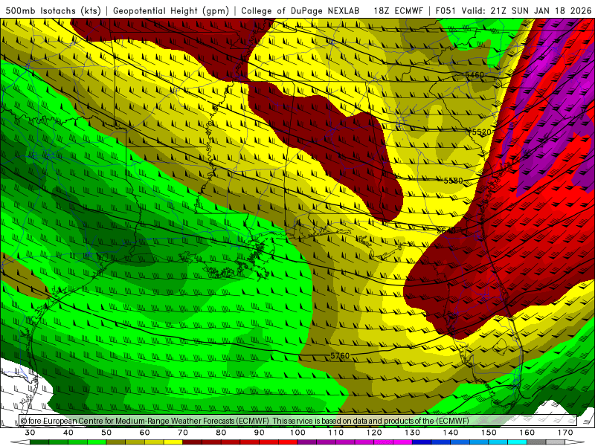Click the 170 value on the color scale
595x446 pixels.
coord(565,433)
